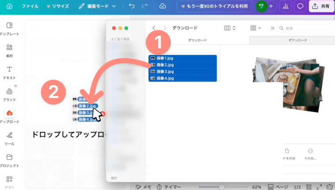Open the メモ notes button

pyautogui.click(x=143, y=187)
